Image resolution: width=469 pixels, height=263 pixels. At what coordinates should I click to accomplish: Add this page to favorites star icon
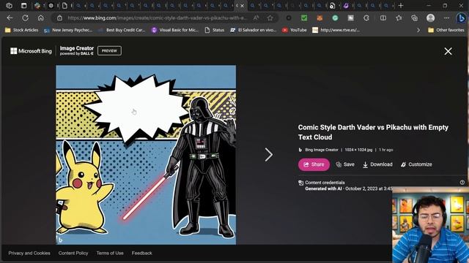tap(270, 18)
